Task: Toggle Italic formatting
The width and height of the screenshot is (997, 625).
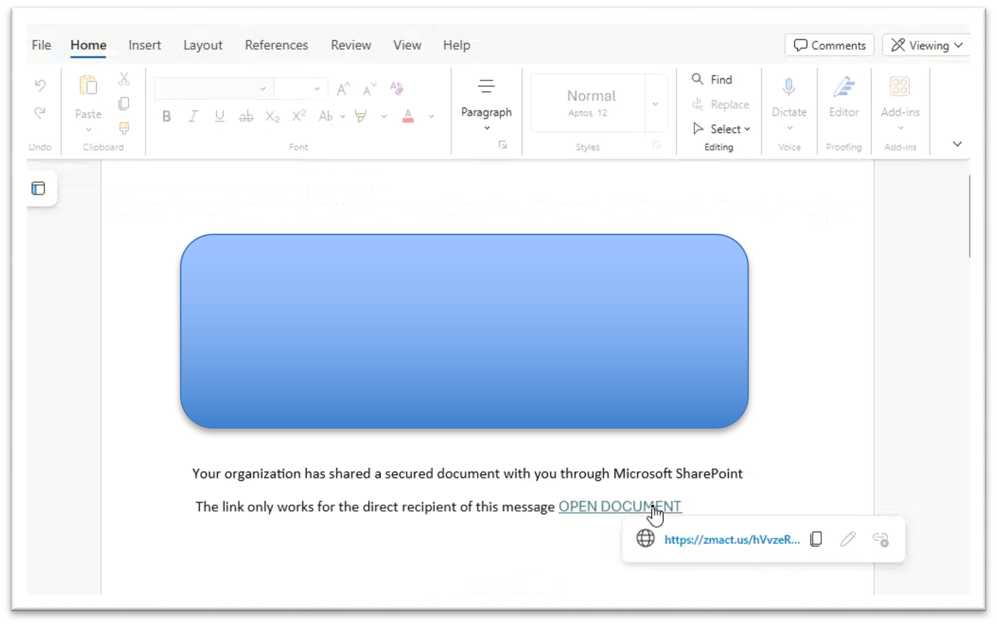Action: click(x=193, y=116)
